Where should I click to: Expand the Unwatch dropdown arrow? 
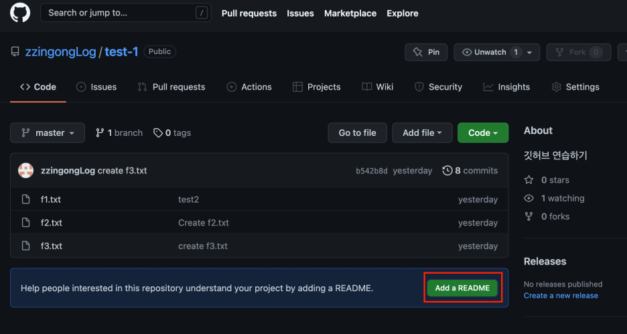pyautogui.click(x=529, y=52)
